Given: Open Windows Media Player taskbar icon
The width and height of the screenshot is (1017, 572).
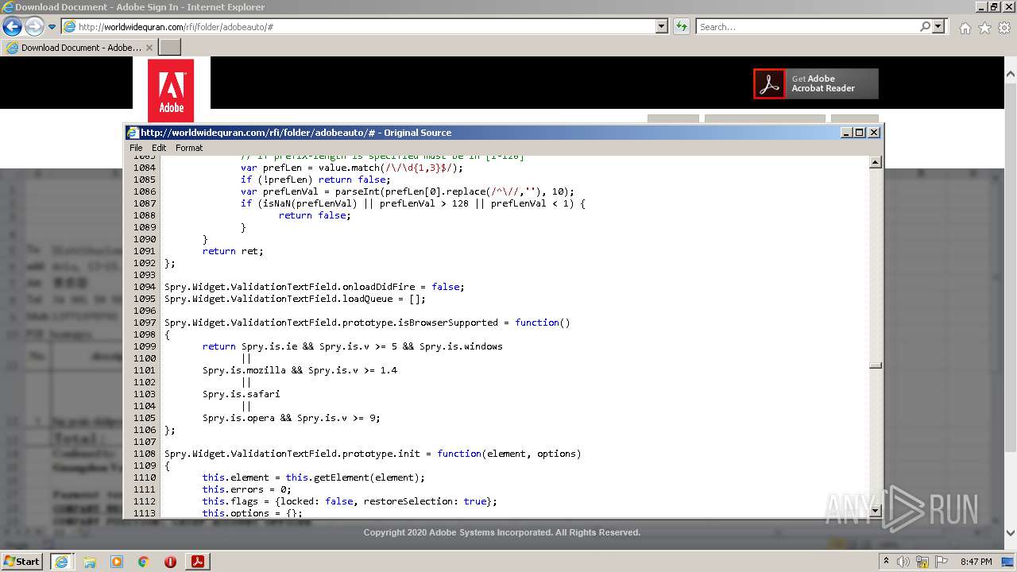Looking at the screenshot, I should (x=117, y=562).
